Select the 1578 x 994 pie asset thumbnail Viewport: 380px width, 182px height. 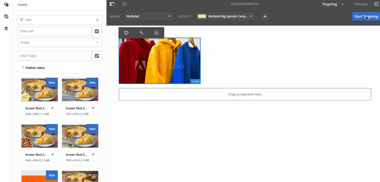coord(80,136)
